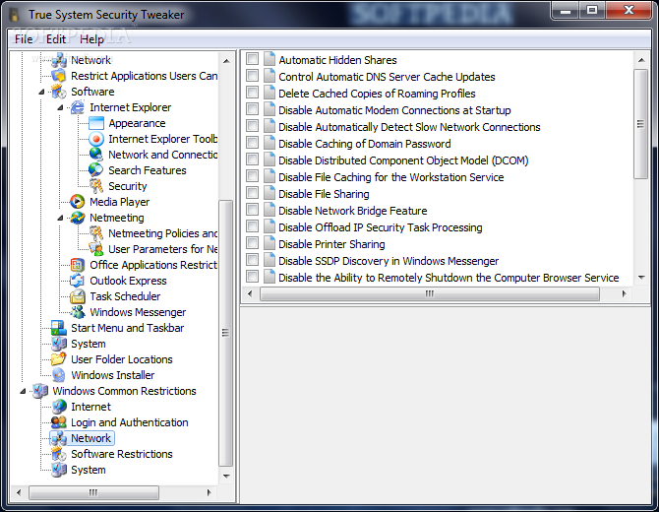This screenshot has height=512, width=659.
Task: Click the Media Player icon
Action: [78, 202]
